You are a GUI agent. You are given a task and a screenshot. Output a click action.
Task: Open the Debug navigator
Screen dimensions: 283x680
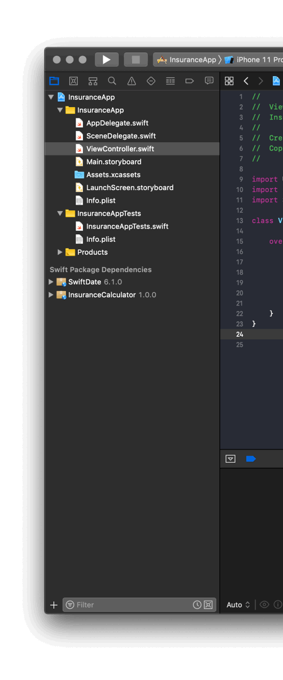(170, 81)
